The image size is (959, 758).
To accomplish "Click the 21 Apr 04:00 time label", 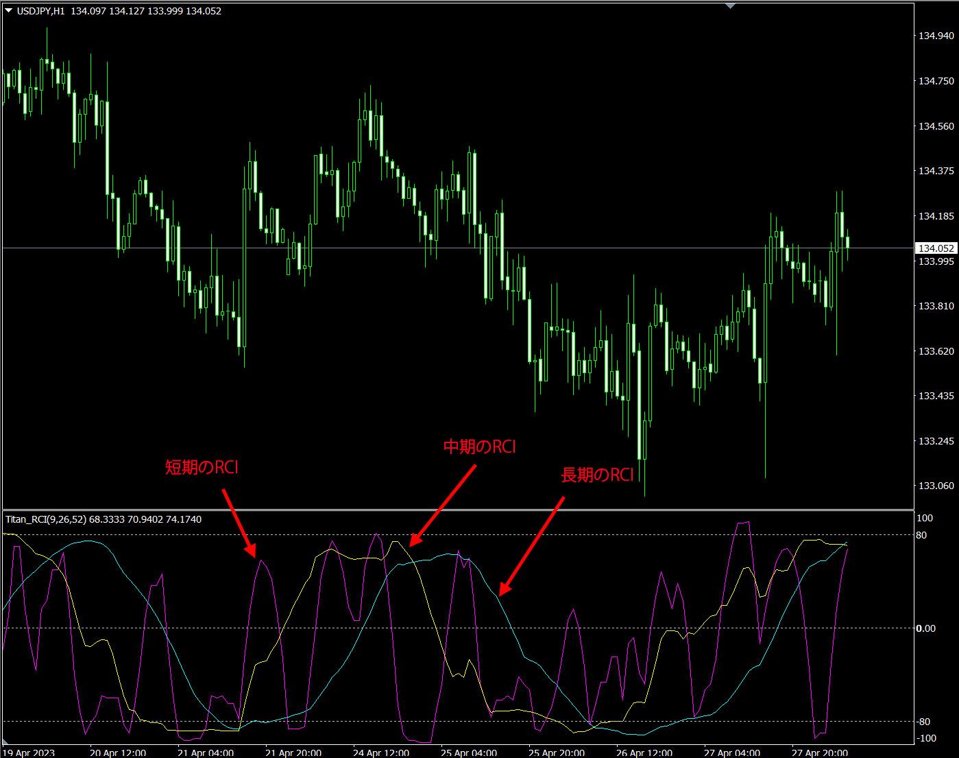I will coord(206,753).
